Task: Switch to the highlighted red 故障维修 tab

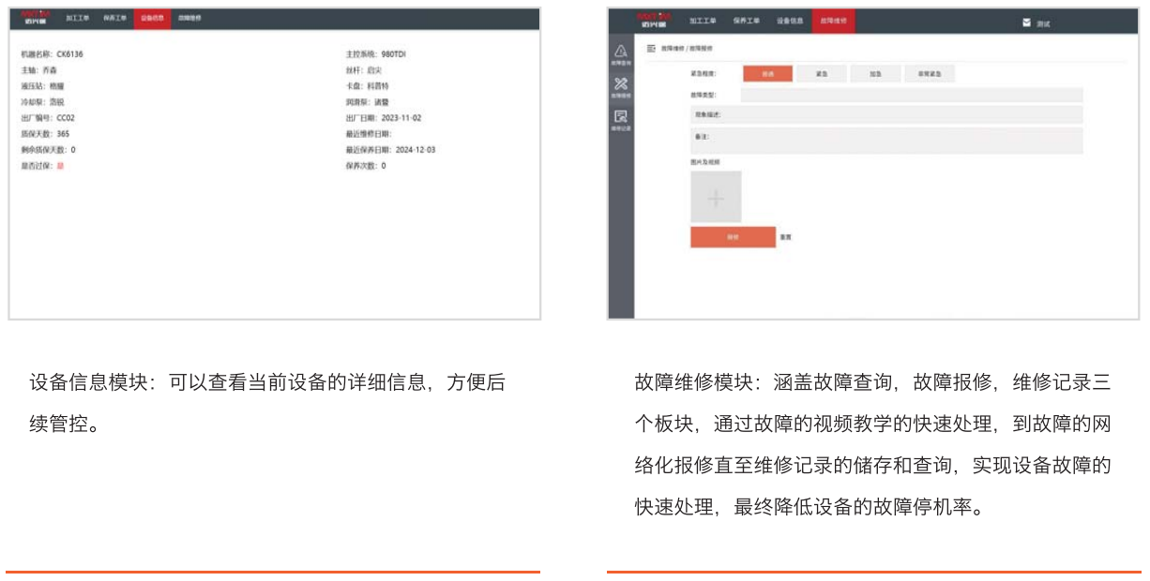Action: [832, 20]
